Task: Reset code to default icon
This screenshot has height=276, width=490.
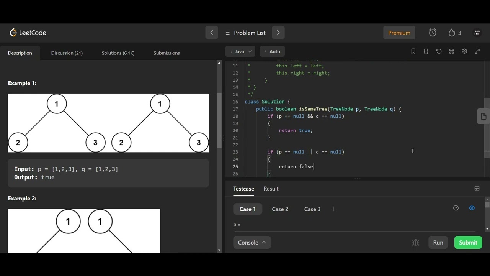Action: click(439, 51)
